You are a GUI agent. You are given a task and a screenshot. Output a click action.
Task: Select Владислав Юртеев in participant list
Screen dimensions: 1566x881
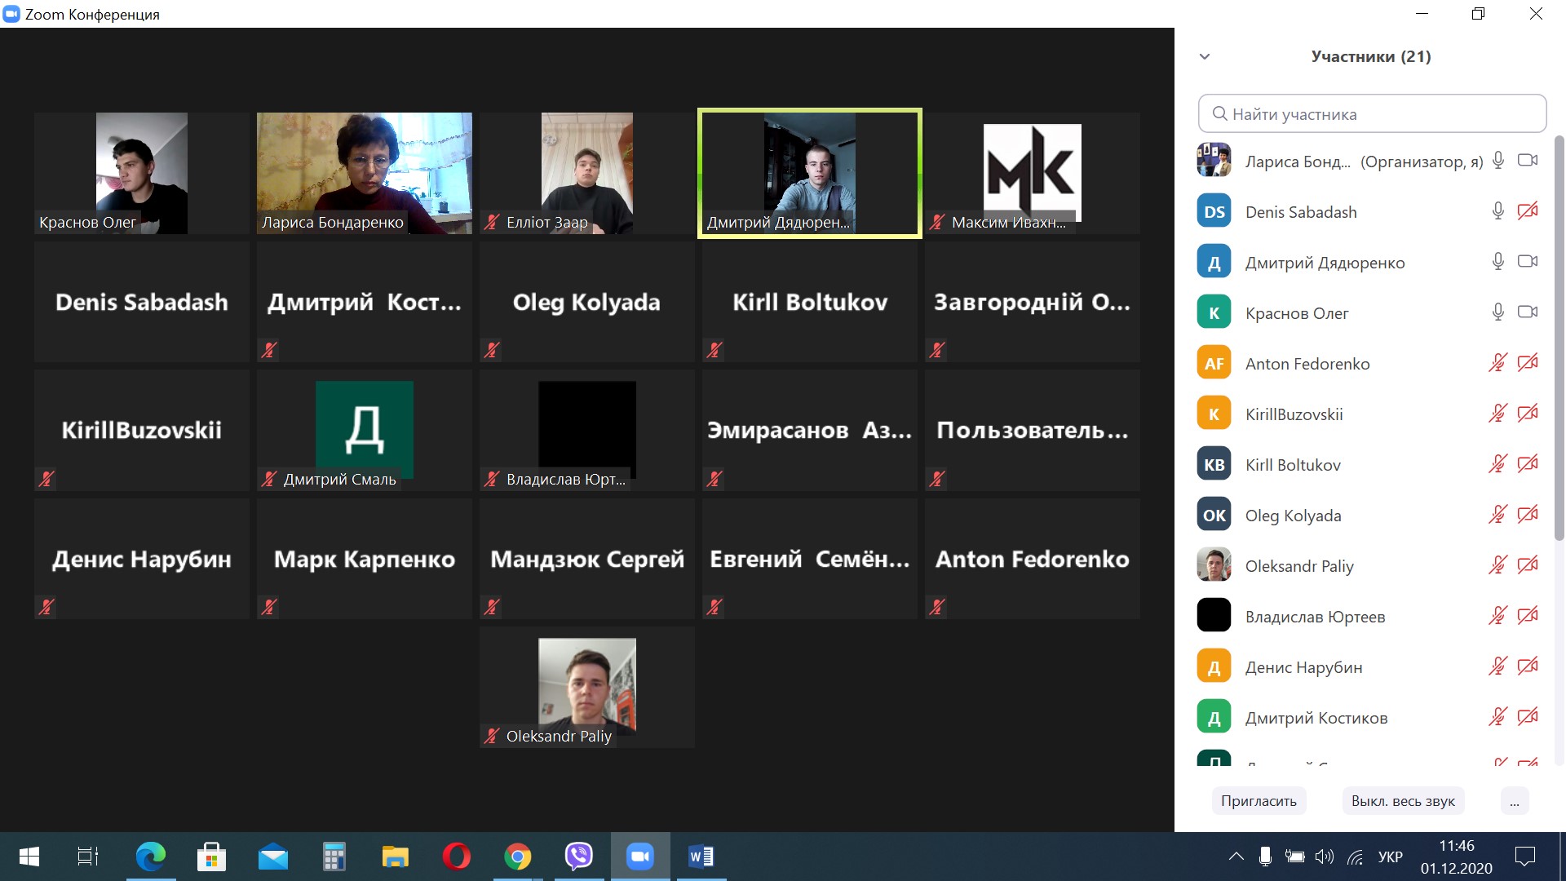pos(1315,617)
